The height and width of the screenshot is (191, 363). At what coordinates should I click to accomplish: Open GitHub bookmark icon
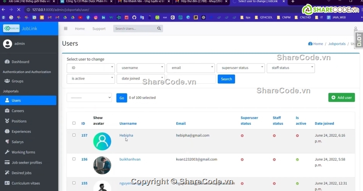point(134,17)
